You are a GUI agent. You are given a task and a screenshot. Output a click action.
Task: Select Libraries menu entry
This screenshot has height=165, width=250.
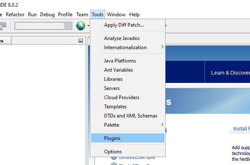(128, 79)
